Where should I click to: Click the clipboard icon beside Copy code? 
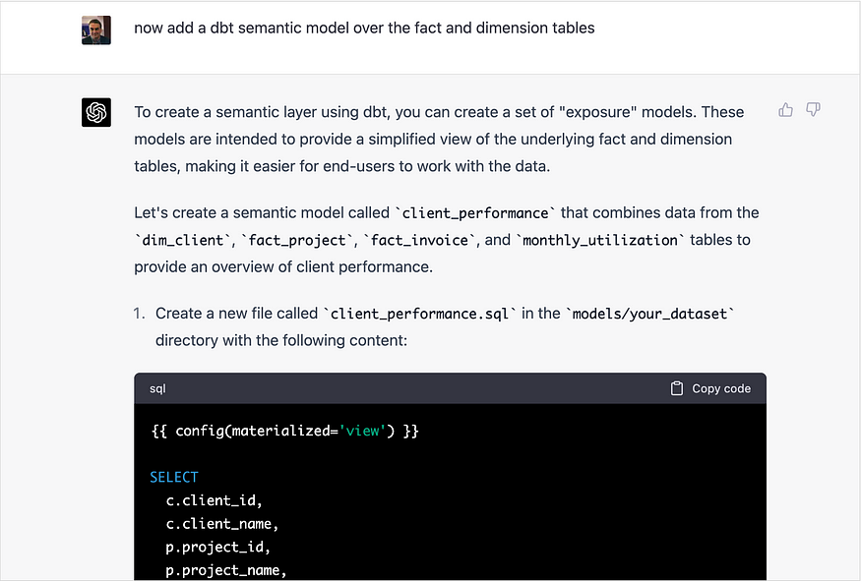point(677,388)
